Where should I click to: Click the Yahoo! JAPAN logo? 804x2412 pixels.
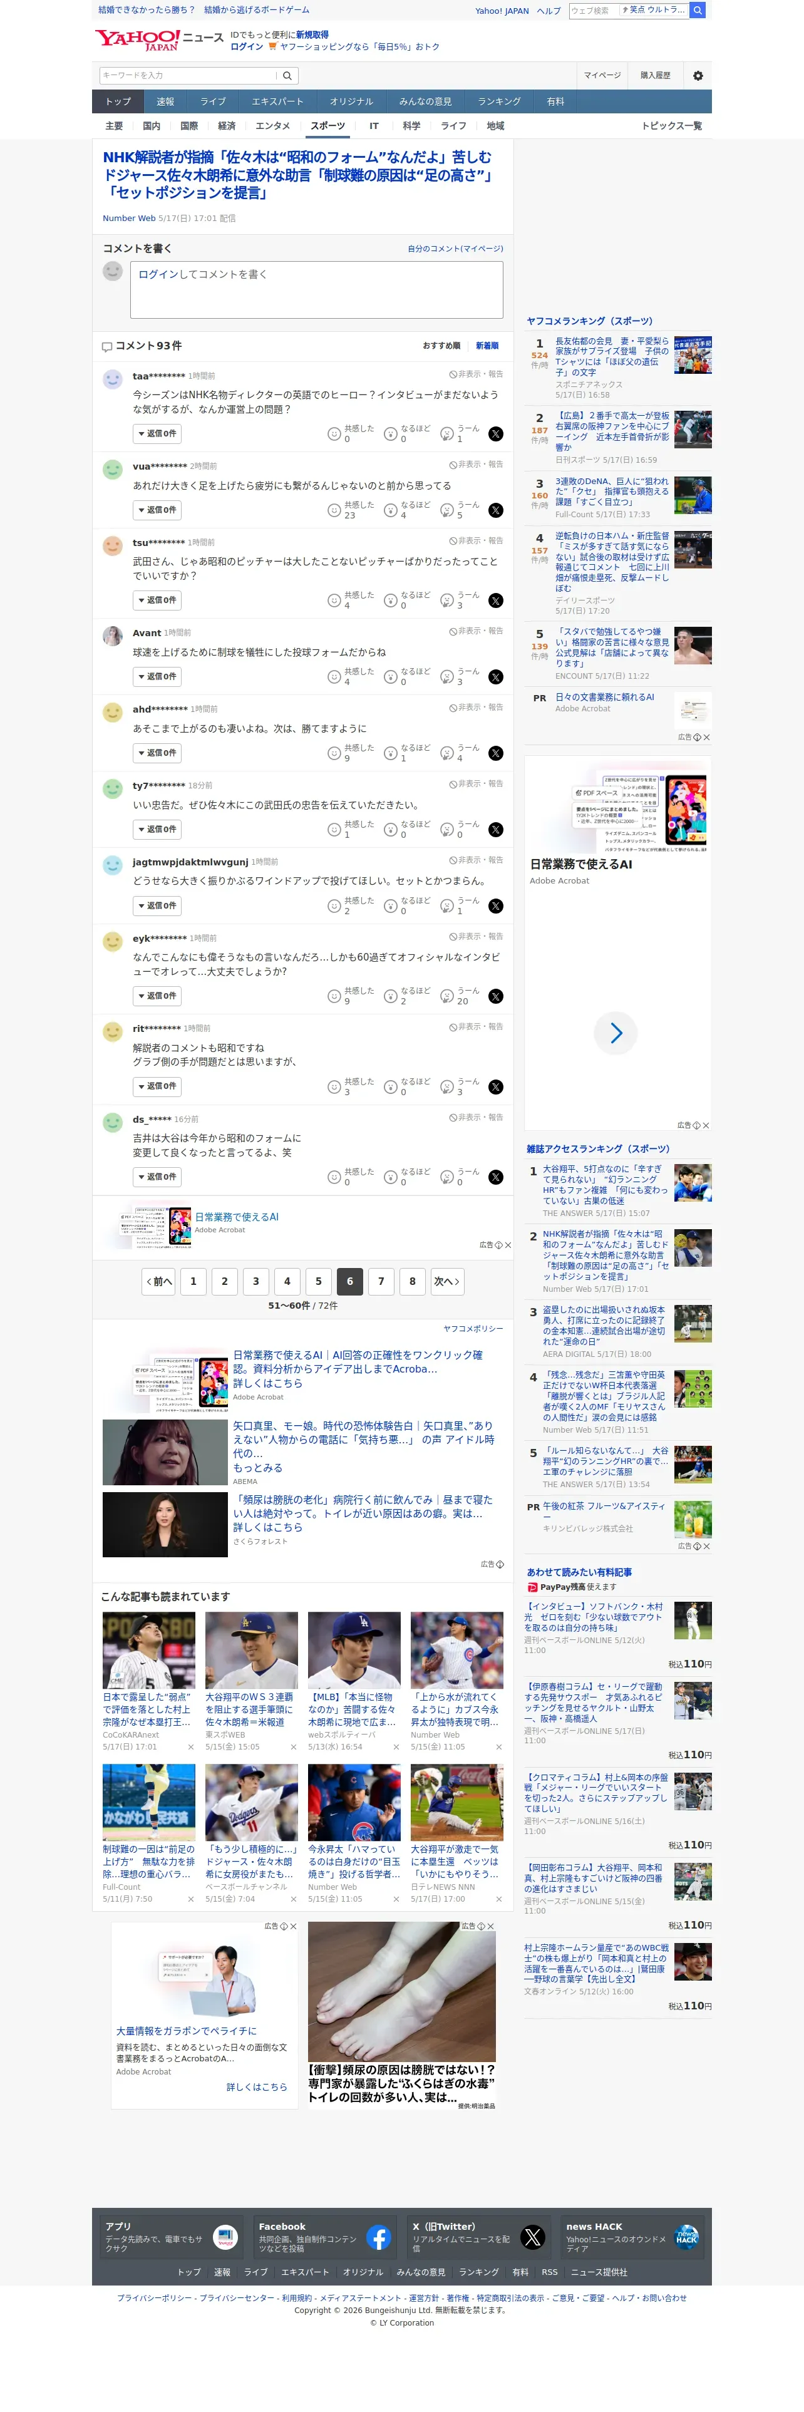[138, 40]
